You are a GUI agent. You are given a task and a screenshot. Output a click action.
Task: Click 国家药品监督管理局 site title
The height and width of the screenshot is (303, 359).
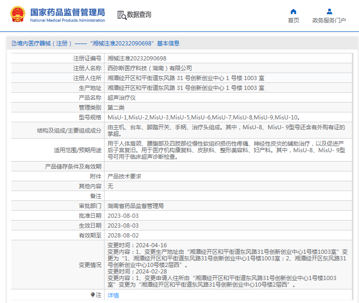(x=67, y=12)
